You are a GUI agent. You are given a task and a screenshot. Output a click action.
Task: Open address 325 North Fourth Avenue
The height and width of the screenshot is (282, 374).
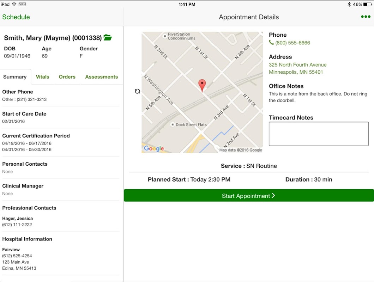297,65
